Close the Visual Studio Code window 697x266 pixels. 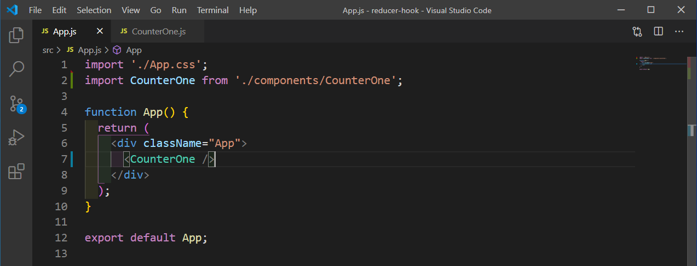[x=681, y=10]
